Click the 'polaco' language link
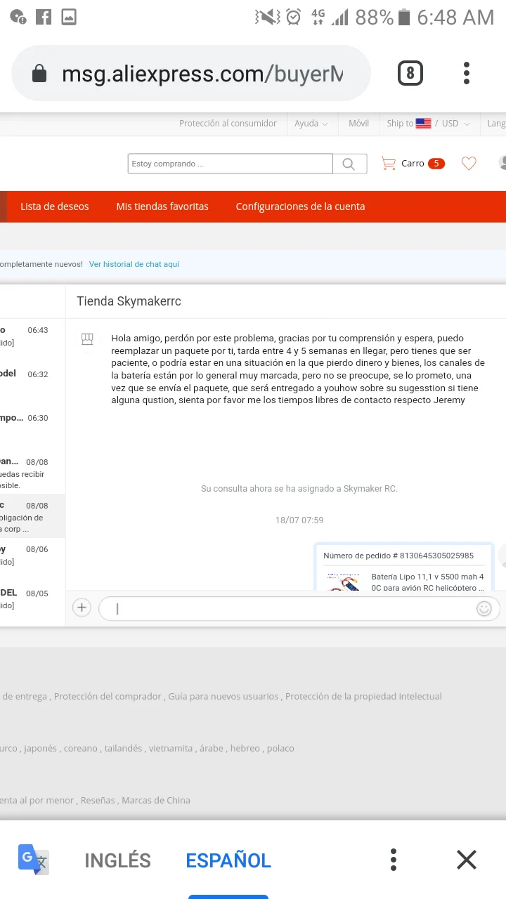This screenshot has width=506, height=899. (280, 749)
